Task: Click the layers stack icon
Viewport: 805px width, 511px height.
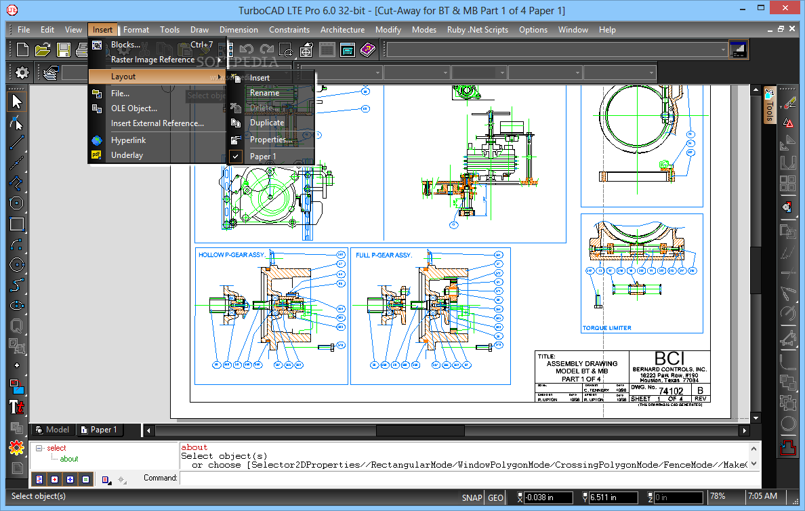Action: pos(50,73)
